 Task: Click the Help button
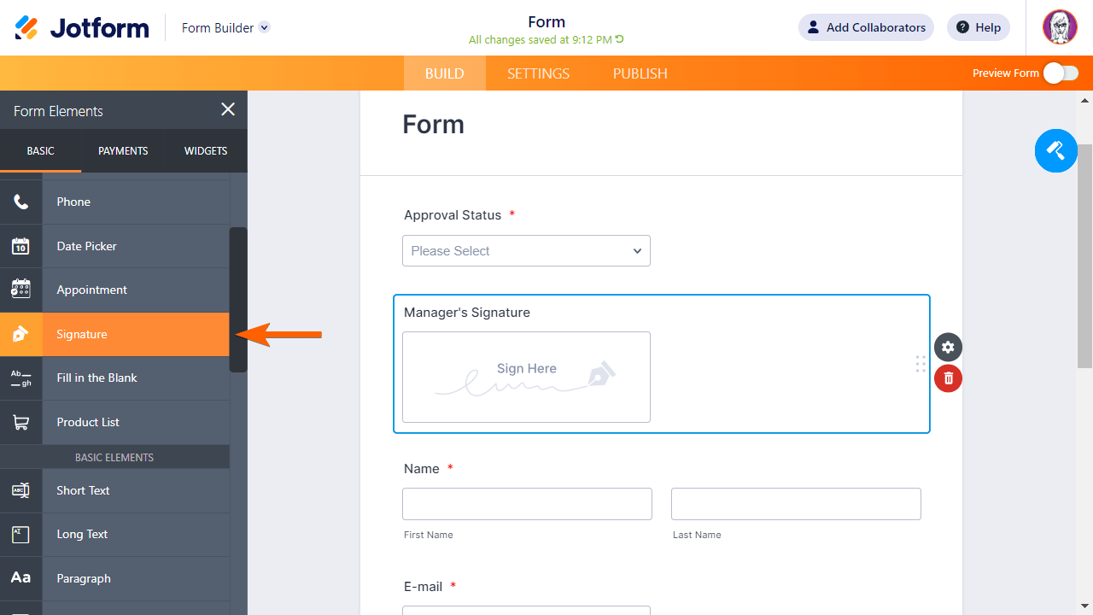979,27
